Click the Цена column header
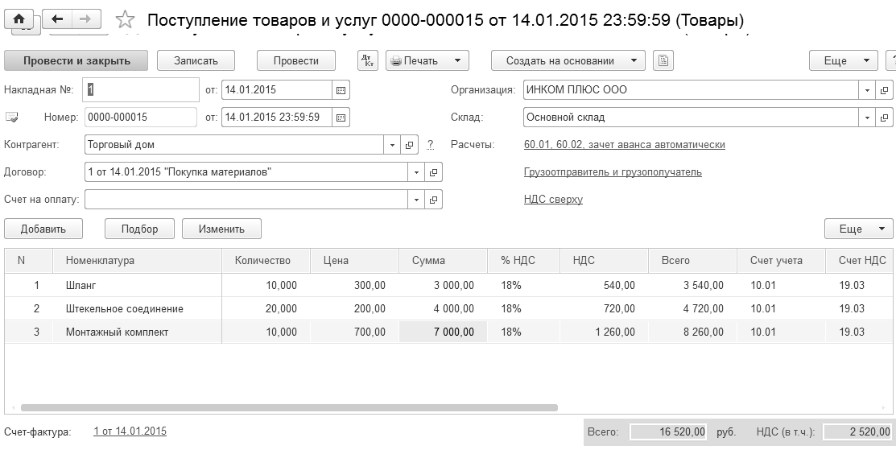The height and width of the screenshot is (450, 896). click(354, 260)
